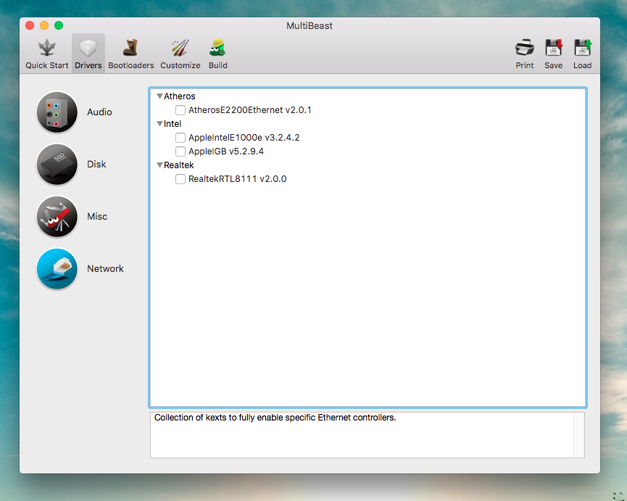Zoom the MultiBeast window with green button
The height and width of the screenshot is (501, 627).
59,25
